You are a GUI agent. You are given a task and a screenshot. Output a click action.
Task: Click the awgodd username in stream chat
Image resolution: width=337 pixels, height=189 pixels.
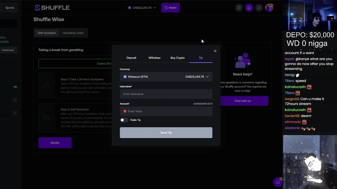point(292,99)
